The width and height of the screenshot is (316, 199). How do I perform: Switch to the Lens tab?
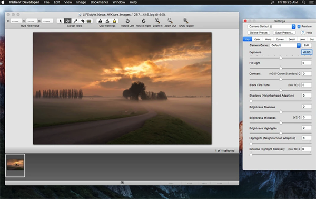(302, 39)
